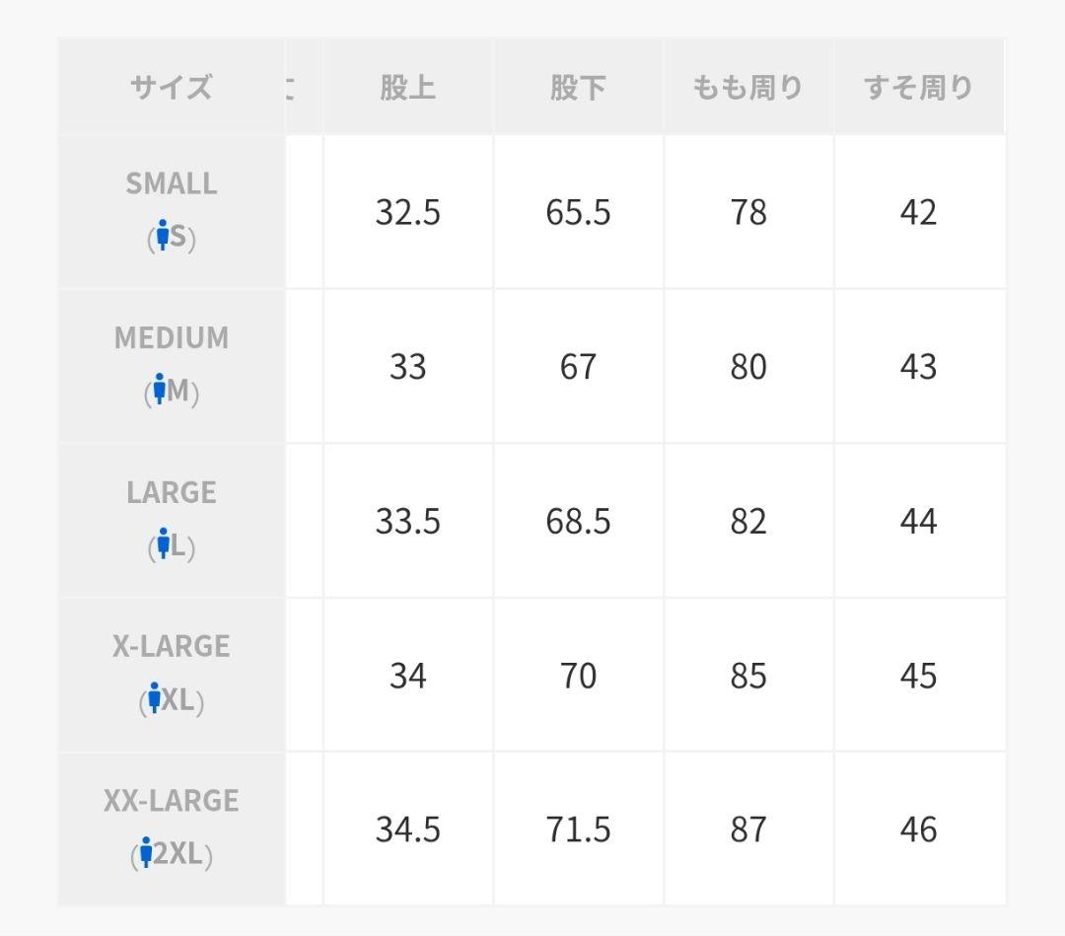The width and height of the screenshot is (1065, 936).
Task: Click the MEDIUM size row label
Action: pos(171,338)
